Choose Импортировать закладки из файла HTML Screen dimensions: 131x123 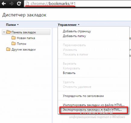pyautogui.click(x=94, y=105)
